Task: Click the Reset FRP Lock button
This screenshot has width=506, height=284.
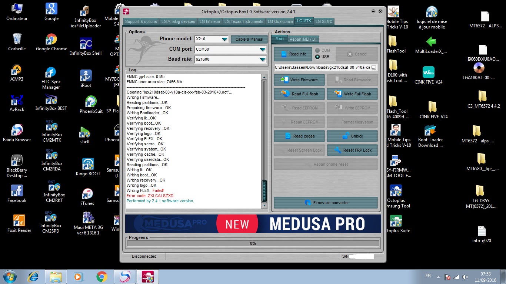Action: pos(352,150)
